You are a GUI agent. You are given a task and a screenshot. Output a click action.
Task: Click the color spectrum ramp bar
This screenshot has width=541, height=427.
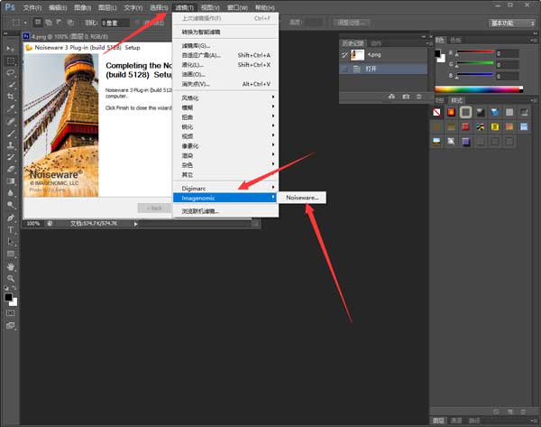point(479,89)
